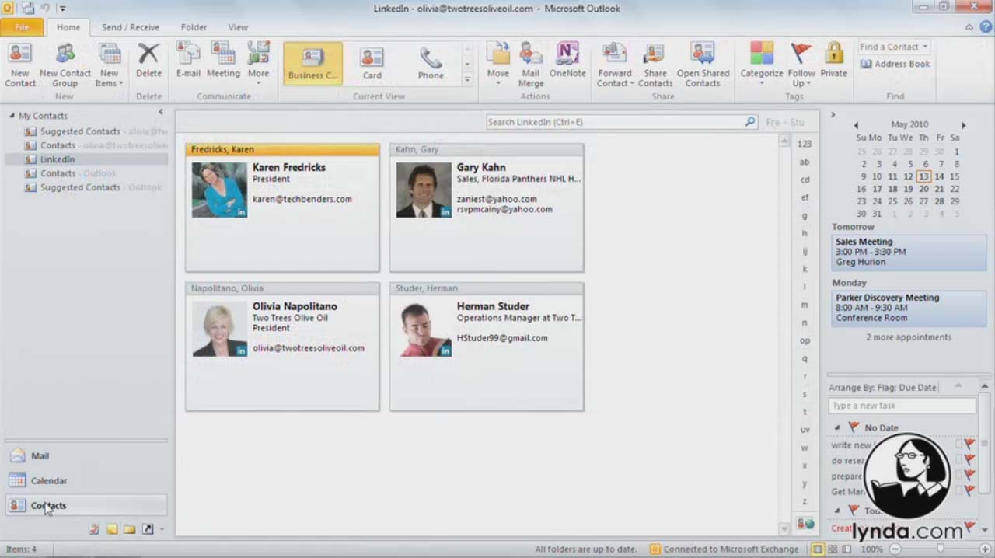Select Suggested Contacts for olivia account

pos(95,131)
